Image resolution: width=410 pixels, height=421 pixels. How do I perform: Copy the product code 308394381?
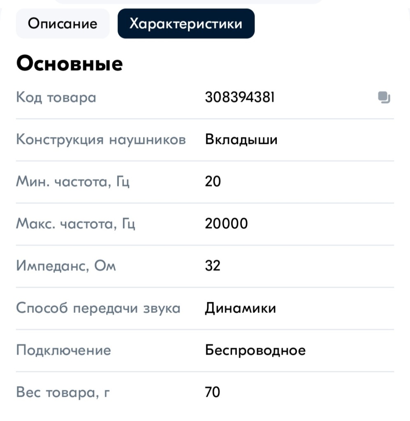[x=384, y=97]
